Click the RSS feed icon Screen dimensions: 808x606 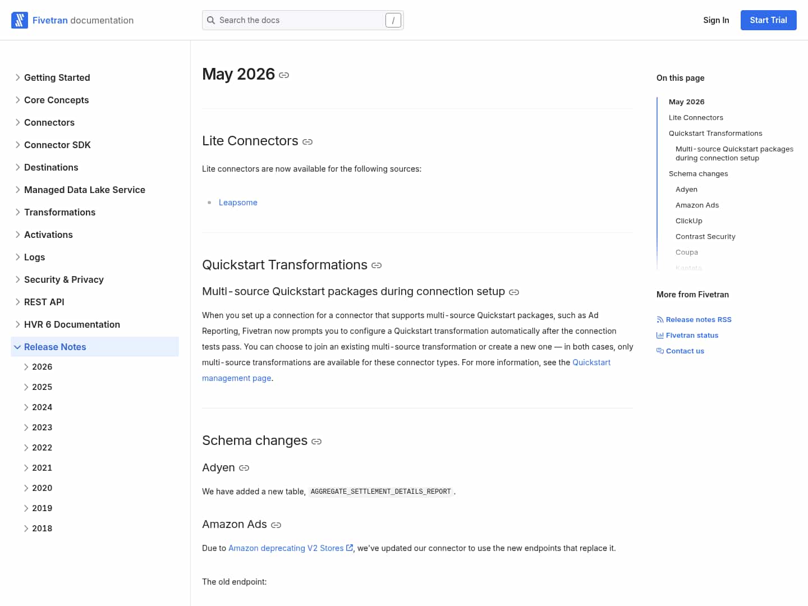(660, 320)
